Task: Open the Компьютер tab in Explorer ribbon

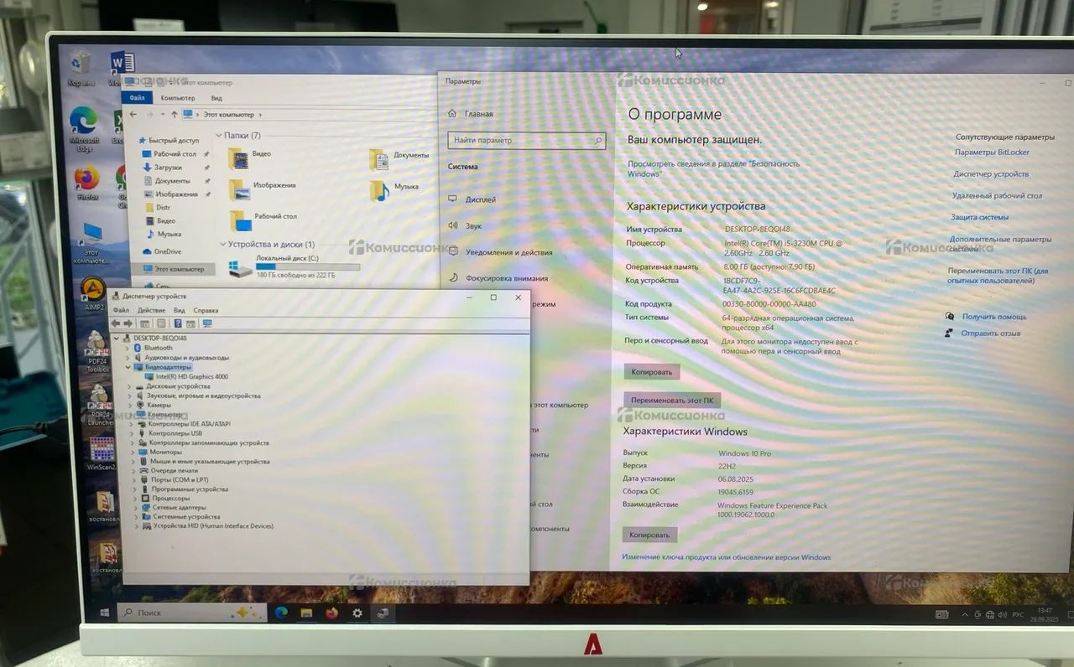Action: (178, 98)
